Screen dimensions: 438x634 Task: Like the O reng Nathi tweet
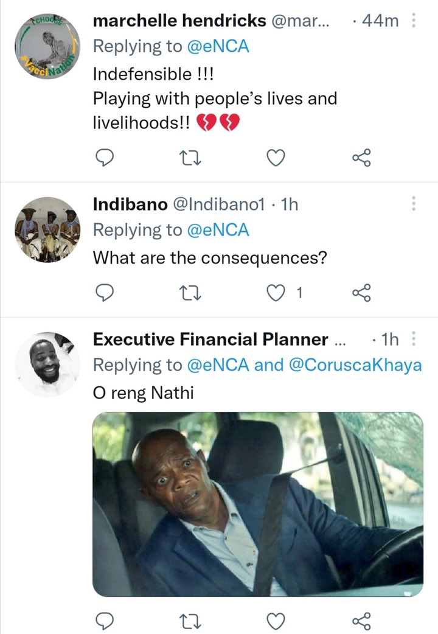(276, 621)
